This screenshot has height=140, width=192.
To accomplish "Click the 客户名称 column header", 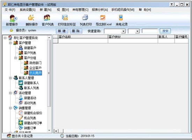I will click(x=83, y=37).
